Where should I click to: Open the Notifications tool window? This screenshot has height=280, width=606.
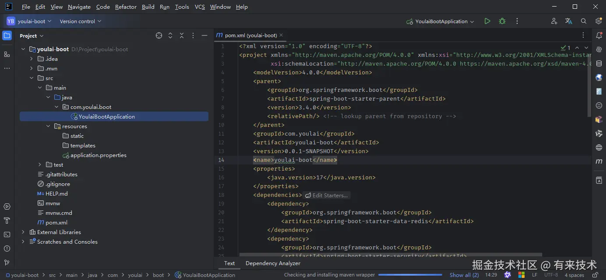point(599,36)
